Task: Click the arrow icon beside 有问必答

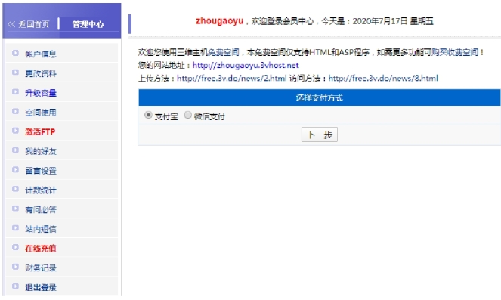Action: [15, 209]
